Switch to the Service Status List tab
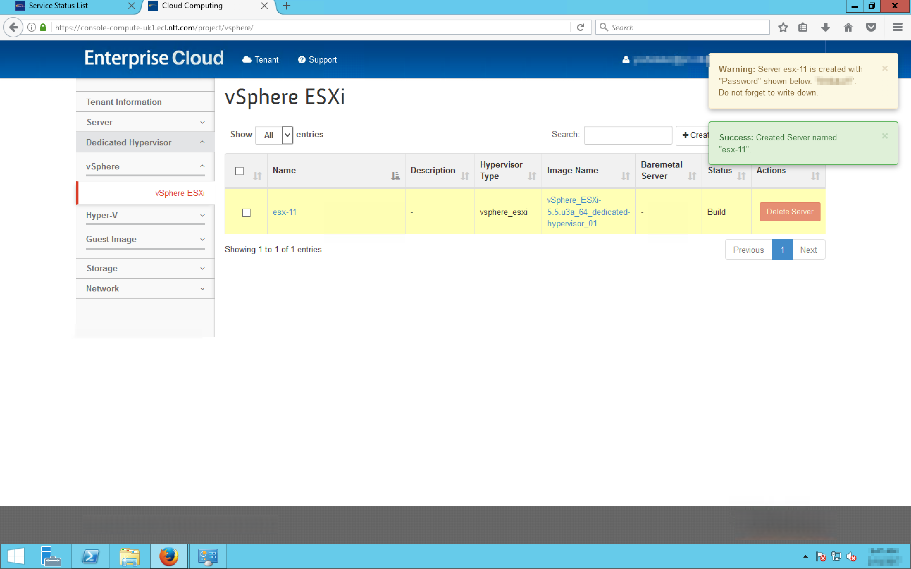The width and height of the screenshot is (911, 569). click(58, 6)
